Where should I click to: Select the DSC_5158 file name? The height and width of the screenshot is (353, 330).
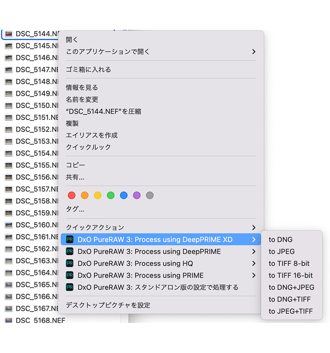[37, 201]
